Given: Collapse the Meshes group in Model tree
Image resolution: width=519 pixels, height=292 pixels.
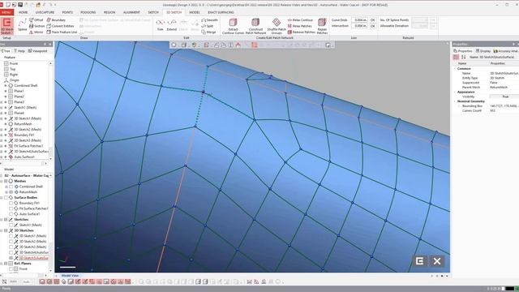Looking at the screenshot, I should (2, 181).
